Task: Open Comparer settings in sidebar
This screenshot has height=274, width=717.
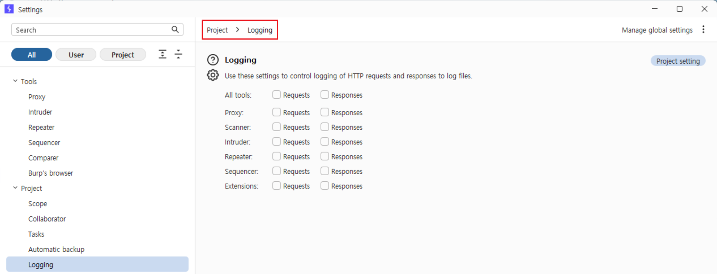Action: pyautogui.click(x=43, y=158)
